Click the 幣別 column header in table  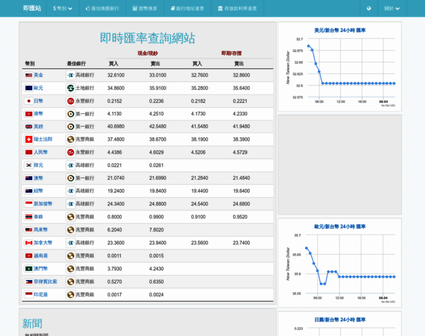(x=30, y=63)
